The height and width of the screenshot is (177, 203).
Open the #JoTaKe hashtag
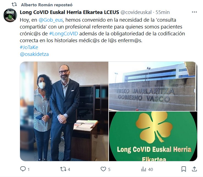coord(29,47)
